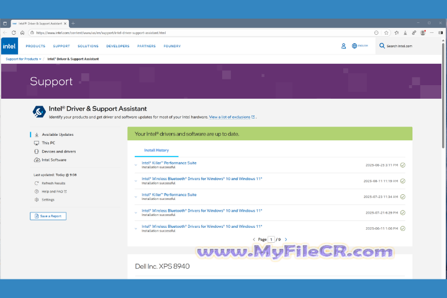Click the This PC monitor icon
The width and height of the screenshot is (447, 298).
click(37, 143)
